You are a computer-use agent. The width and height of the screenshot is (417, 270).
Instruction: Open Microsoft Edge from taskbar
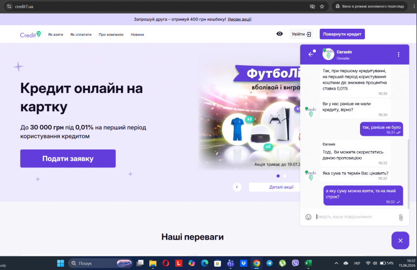coord(205,263)
